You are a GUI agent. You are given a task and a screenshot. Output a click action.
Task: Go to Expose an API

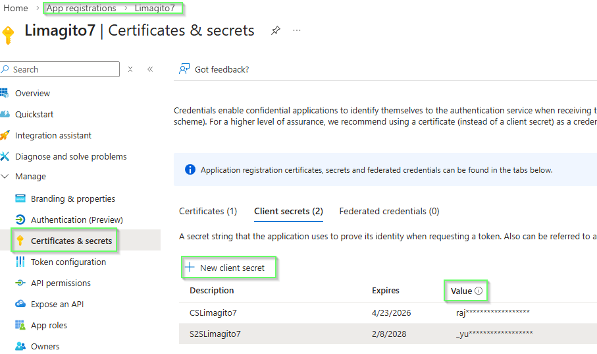(x=57, y=304)
